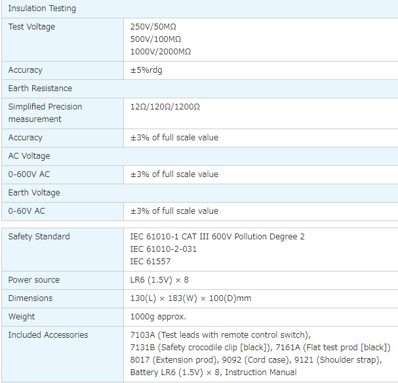Select the Simplified Precision measurement label
Screen dimensions: 398x383
coord(45,113)
